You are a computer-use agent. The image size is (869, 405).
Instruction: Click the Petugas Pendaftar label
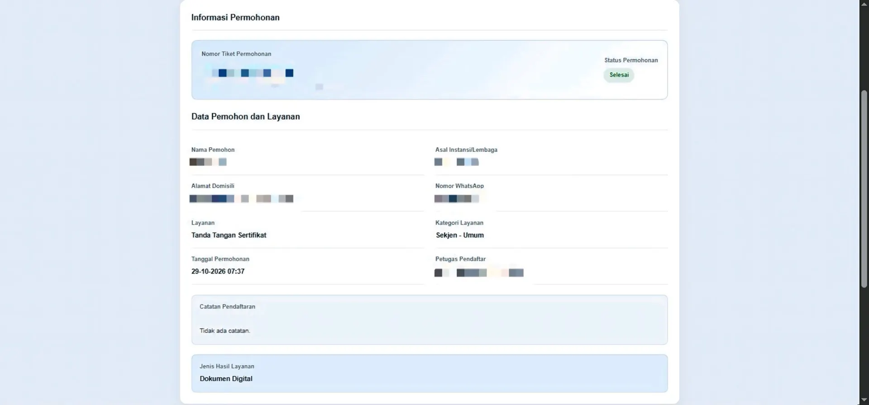click(460, 259)
